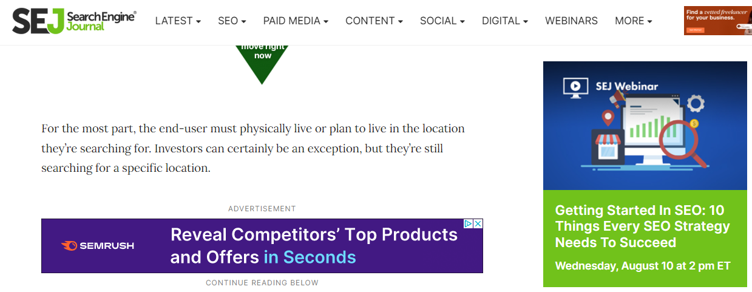Close the Semrush ad with X icon
The image size is (752, 292).
click(x=478, y=223)
